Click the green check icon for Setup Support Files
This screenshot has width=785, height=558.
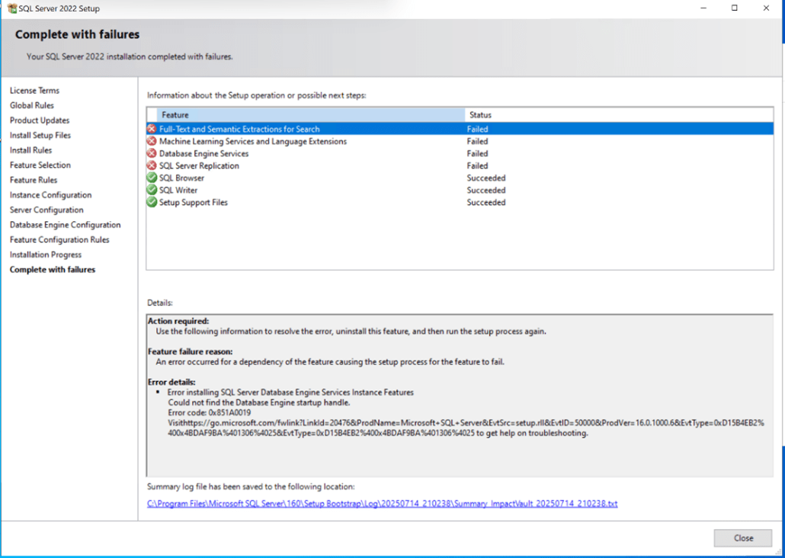coord(152,202)
